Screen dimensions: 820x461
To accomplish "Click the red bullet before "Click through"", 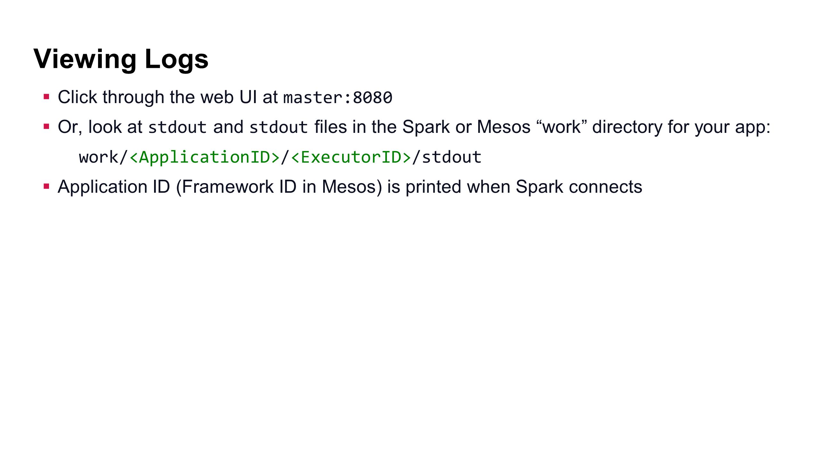I will tap(46, 97).
